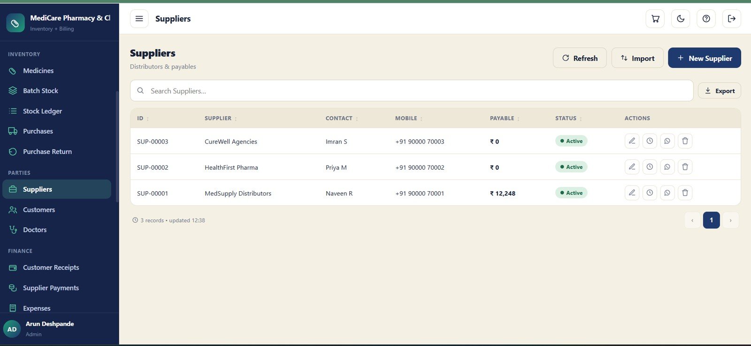Sort table by PAYABLE column
751x346 pixels.
click(505, 119)
